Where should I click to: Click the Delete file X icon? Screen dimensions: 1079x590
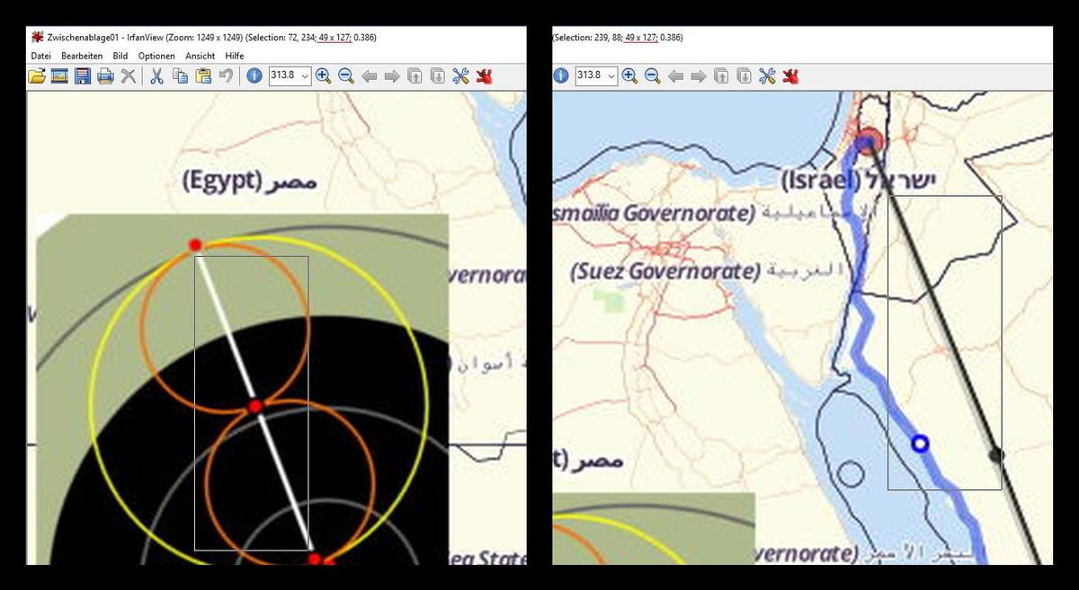[x=129, y=76]
